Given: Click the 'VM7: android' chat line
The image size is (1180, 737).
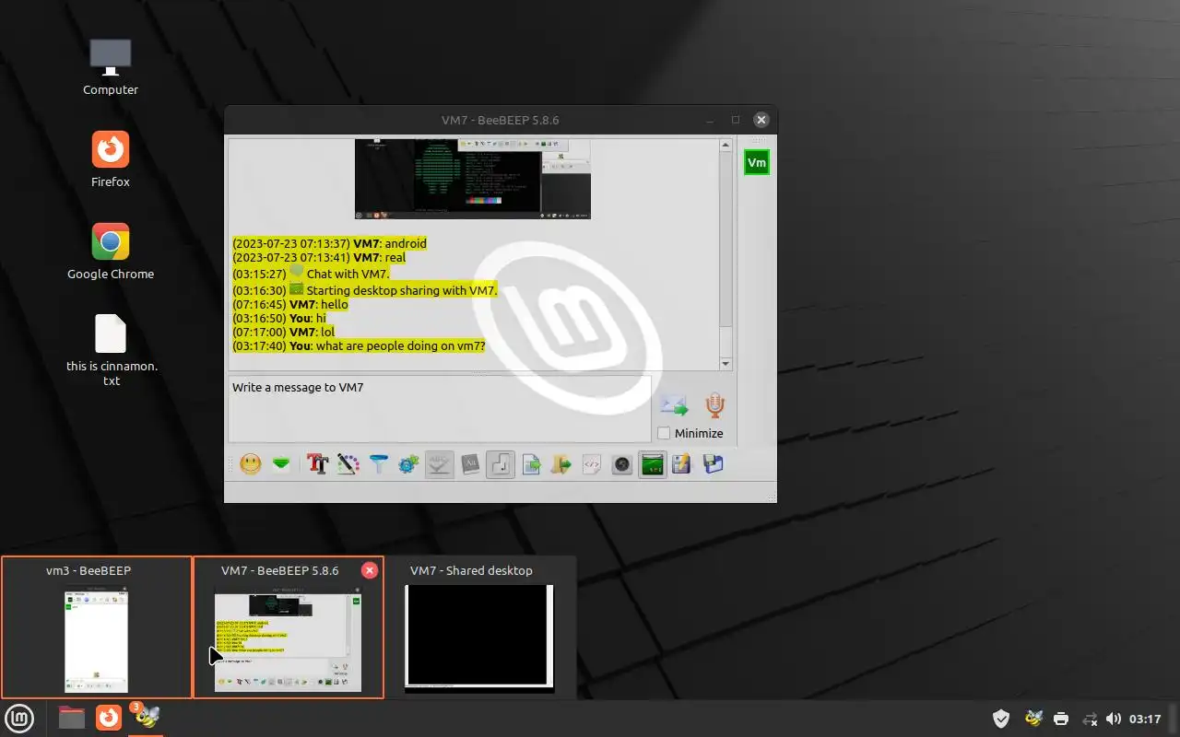Looking at the screenshot, I should coord(329,243).
